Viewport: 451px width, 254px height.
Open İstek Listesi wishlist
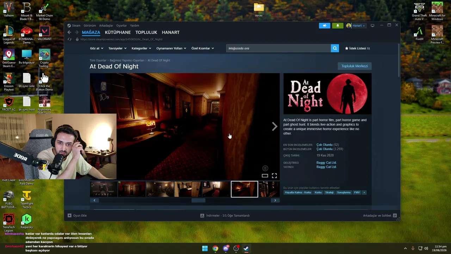click(x=357, y=48)
